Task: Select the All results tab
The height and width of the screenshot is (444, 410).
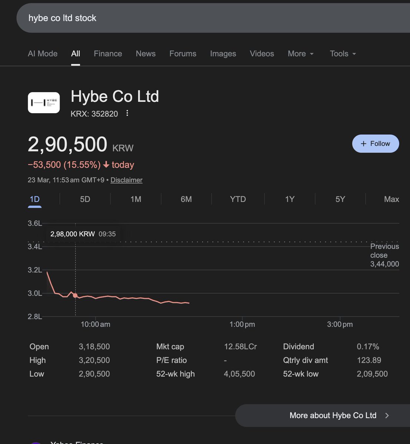Action: [x=76, y=54]
